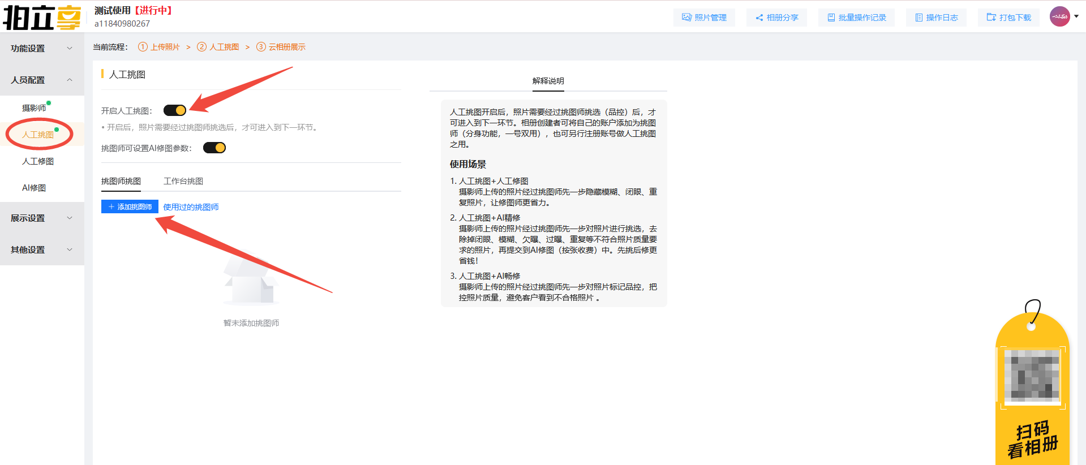Click the 打包下载 download icon
Screen dimensions: 1086x465
991,18
